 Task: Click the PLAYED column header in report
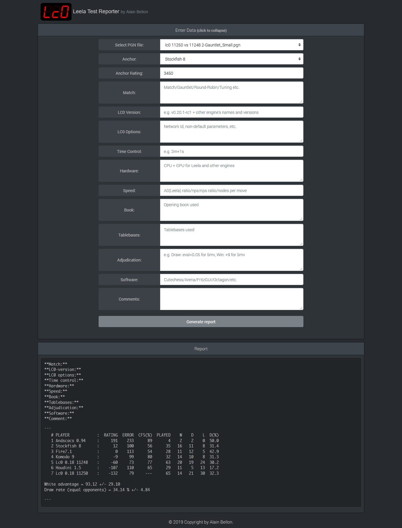[x=164, y=435]
